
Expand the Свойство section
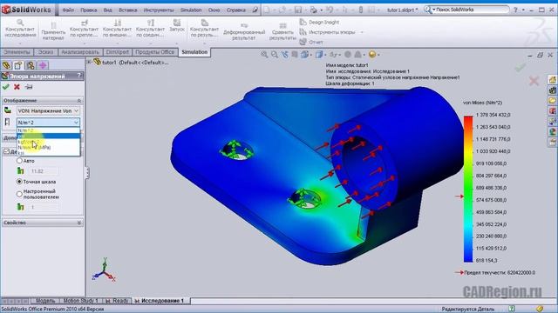pos(79,223)
